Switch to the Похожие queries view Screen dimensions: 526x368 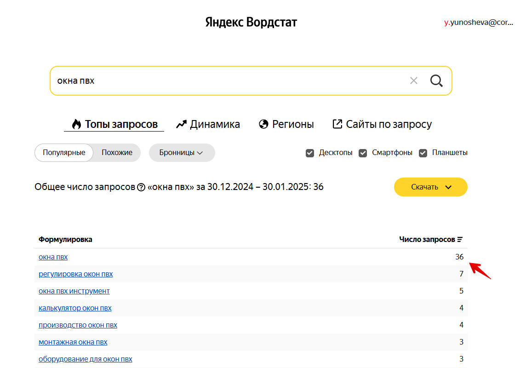click(116, 152)
